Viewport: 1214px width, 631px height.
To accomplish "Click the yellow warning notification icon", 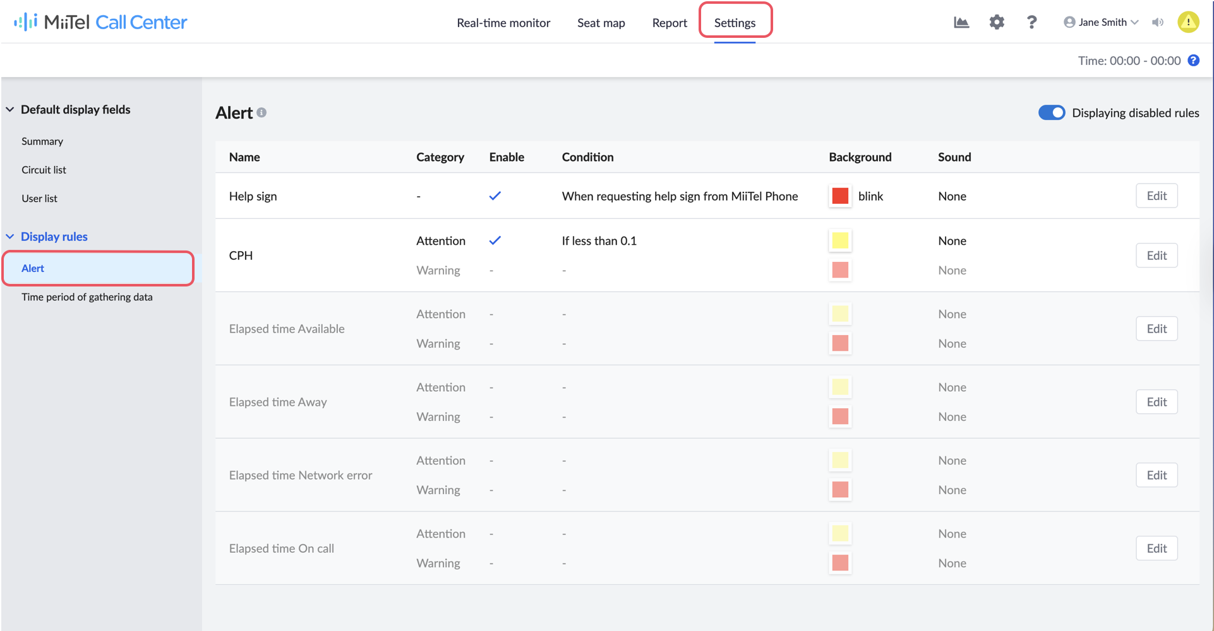I will (1188, 23).
